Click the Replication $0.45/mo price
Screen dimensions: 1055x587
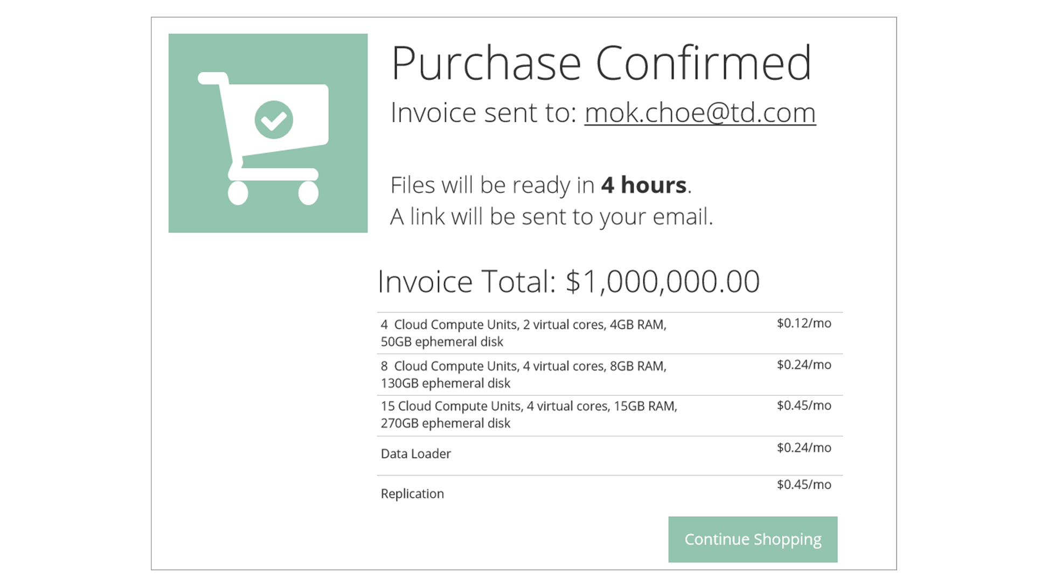pos(803,485)
